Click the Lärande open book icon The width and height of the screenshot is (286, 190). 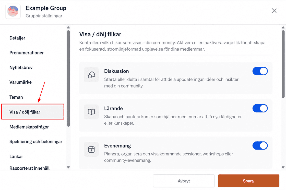coord(91,112)
